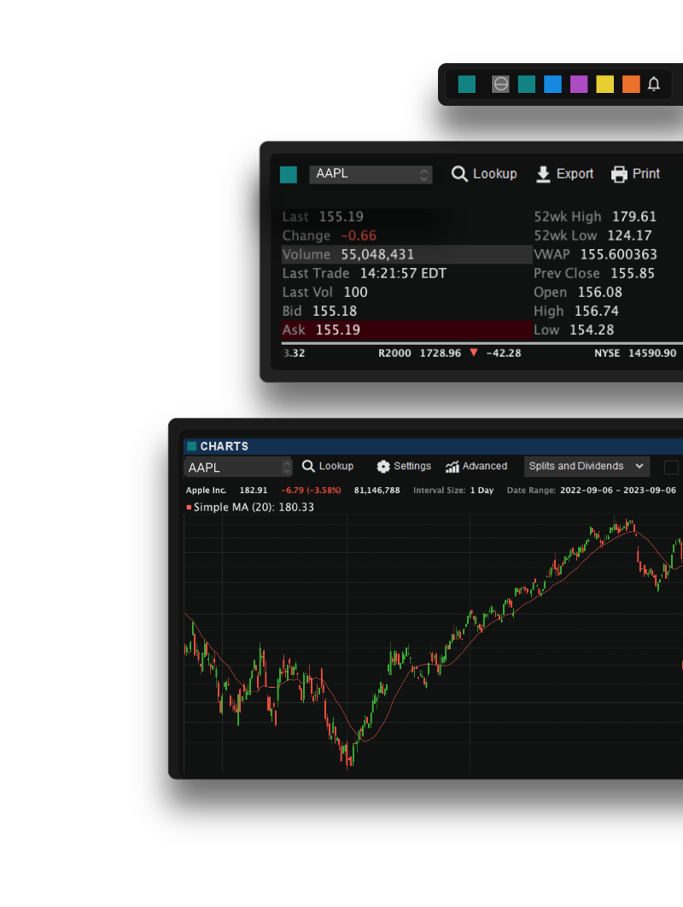Screen dimensions: 683x907
Task: Toggle the checkbox beside Splits and Dividends
Action: 671,467
